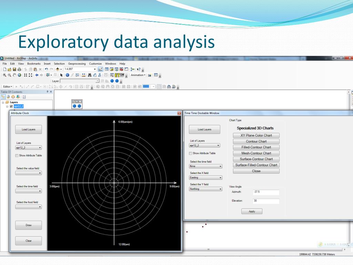Click the Draw button
The height and width of the screenshot is (265, 353).
[x=28, y=225]
